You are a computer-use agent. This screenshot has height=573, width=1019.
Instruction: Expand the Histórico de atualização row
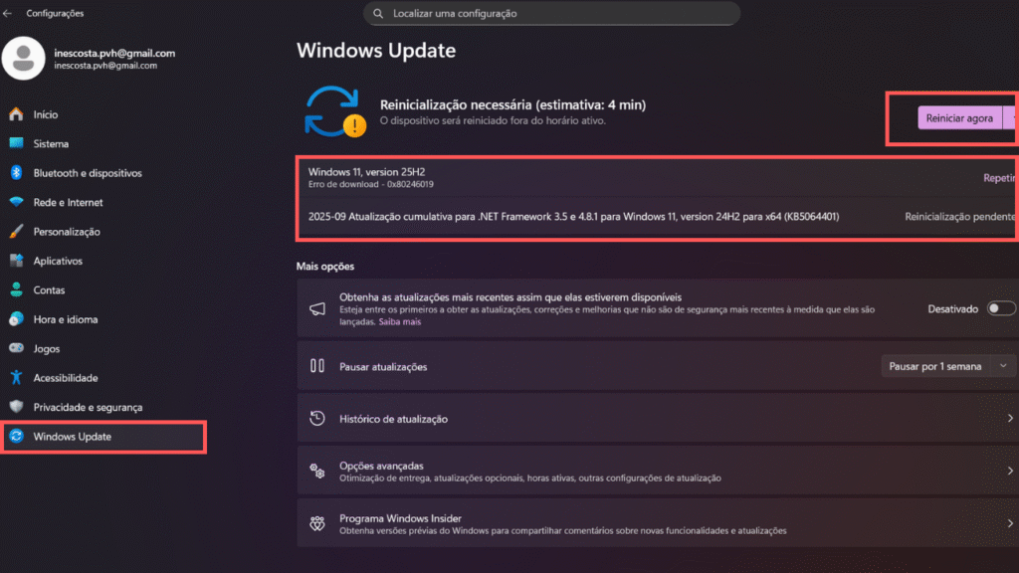click(x=655, y=420)
